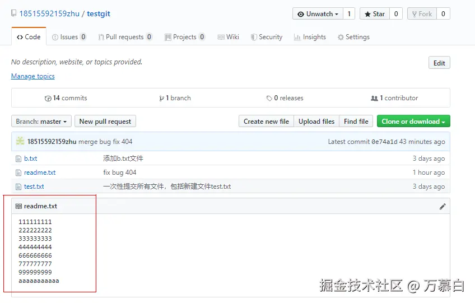Open the Security tab

point(267,37)
